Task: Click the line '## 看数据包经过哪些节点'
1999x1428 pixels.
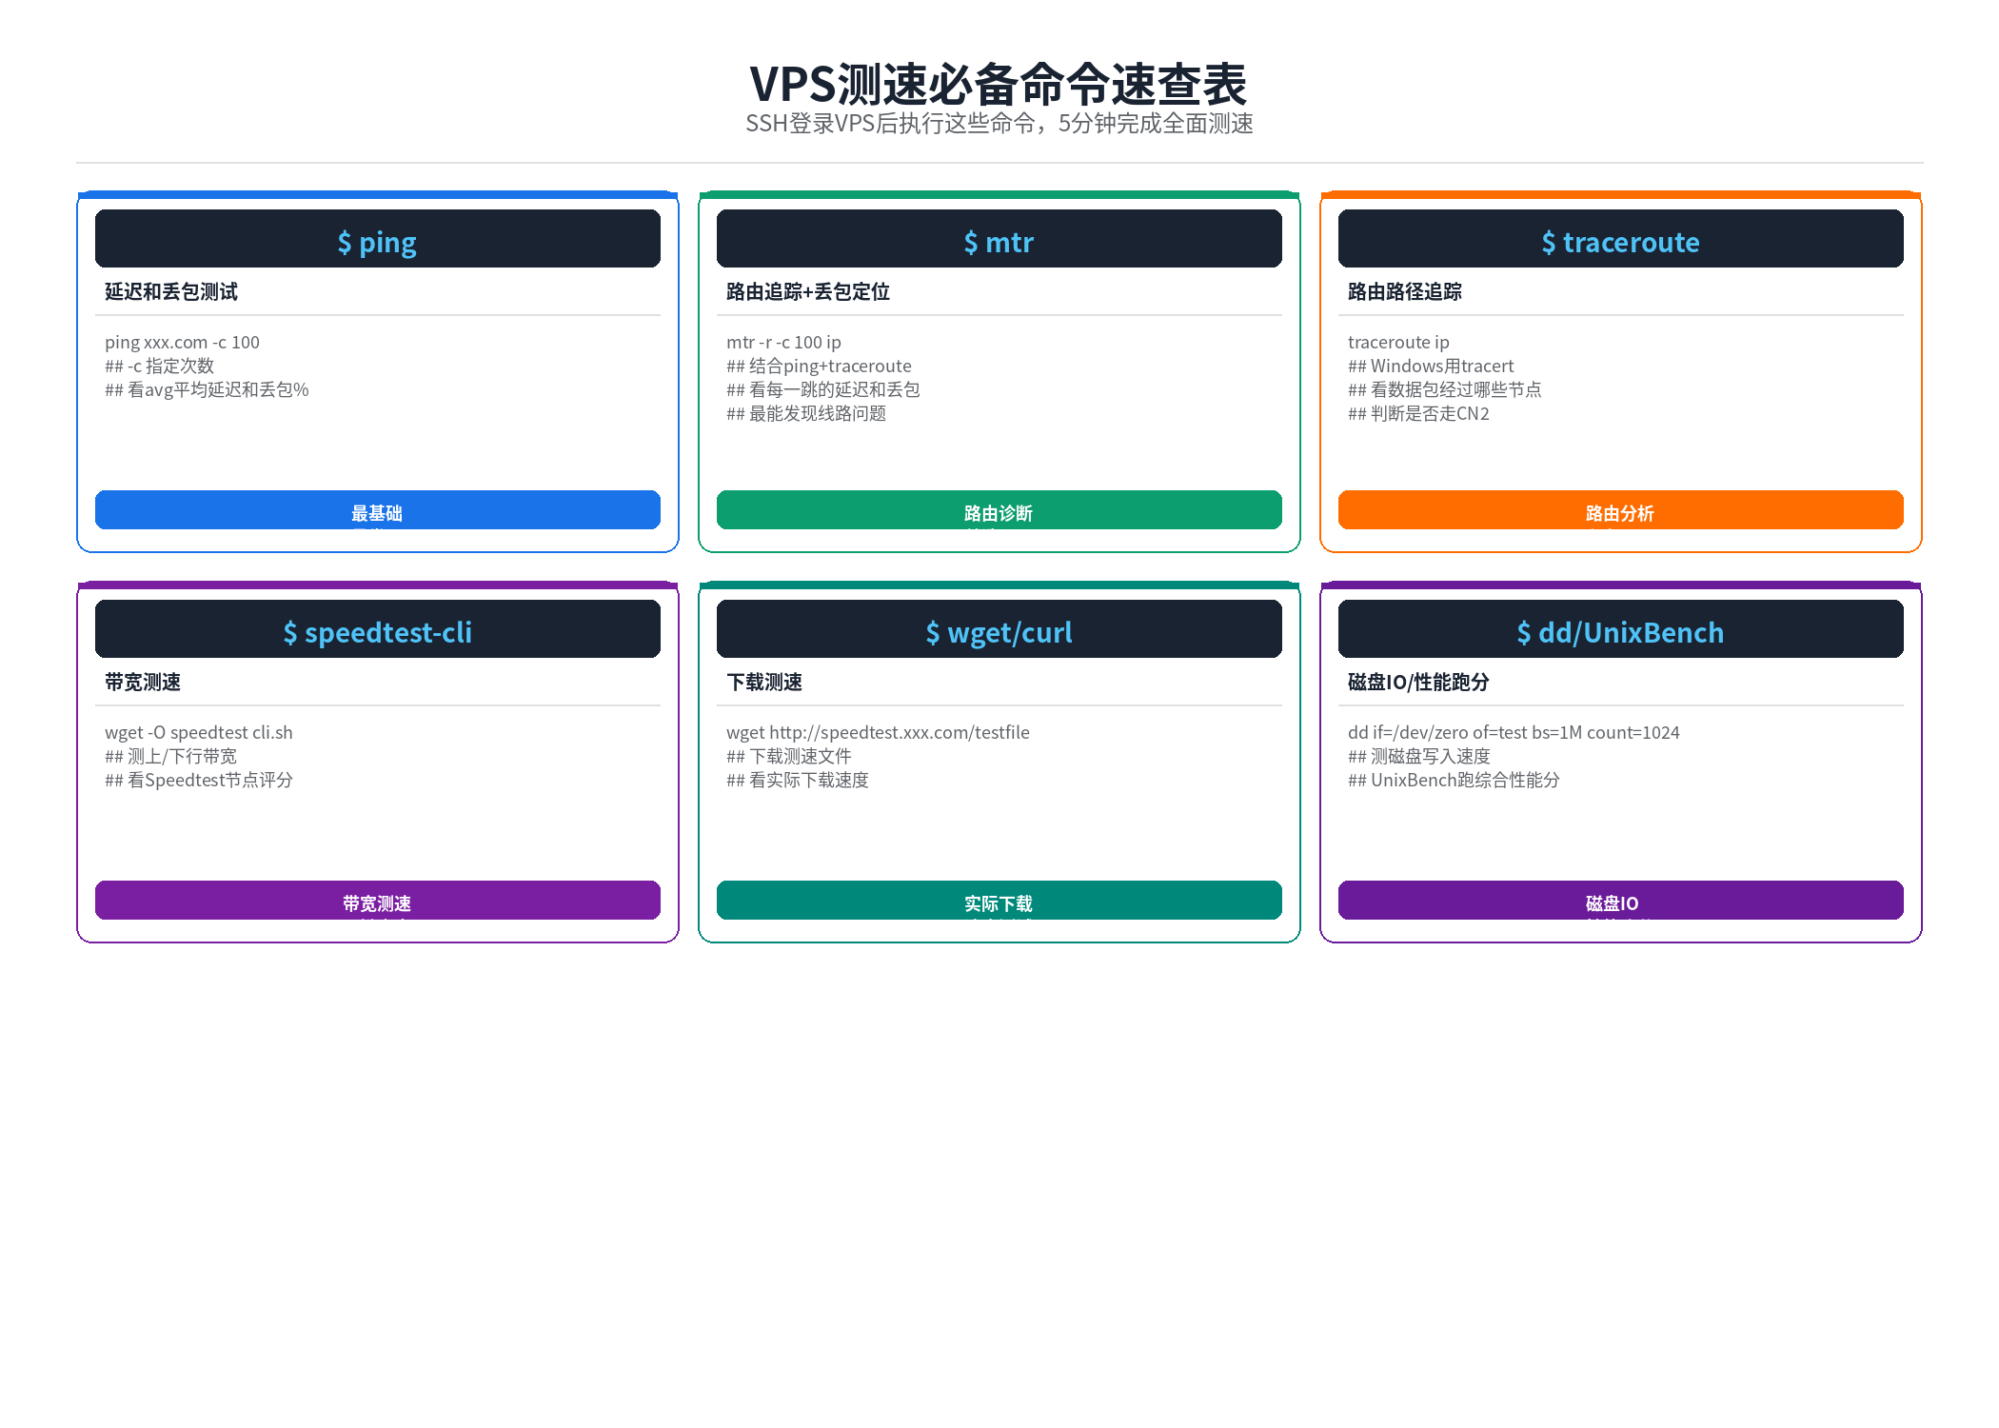Action: pyautogui.click(x=1445, y=390)
